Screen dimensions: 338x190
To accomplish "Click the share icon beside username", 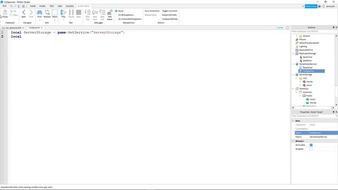I will click(323, 6).
